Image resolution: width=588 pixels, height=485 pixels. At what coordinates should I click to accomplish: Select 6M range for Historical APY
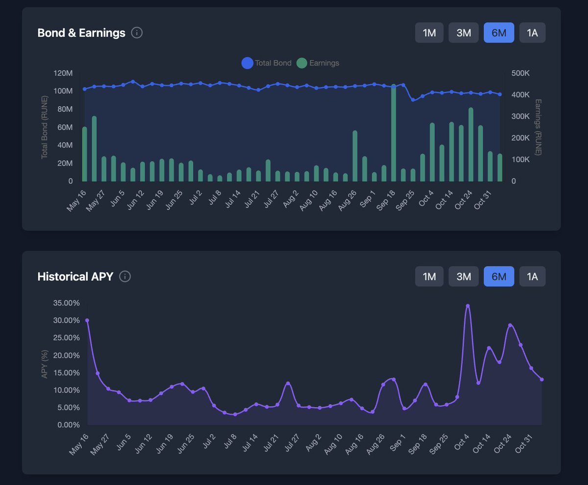point(499,277)
